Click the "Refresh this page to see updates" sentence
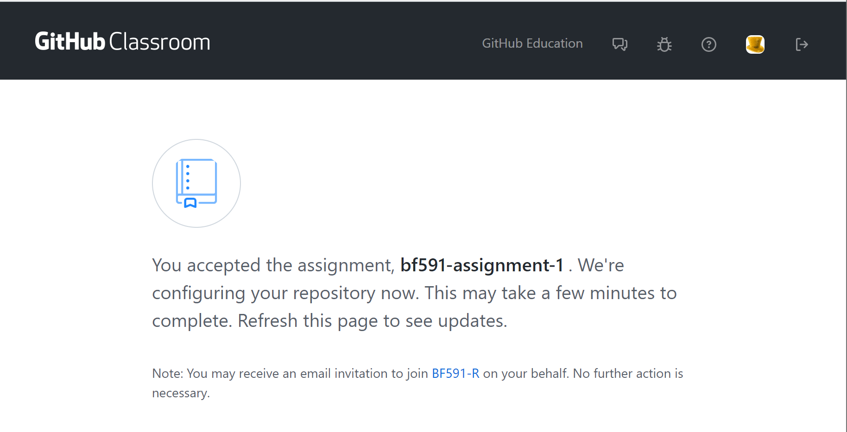Image resolution: width=847 pixels, height=432 pixels. 372,321
